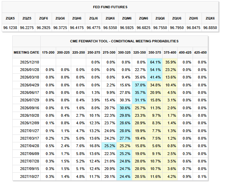Select the 37.0% probability cell
Viewport: 232px width, 184px height.
pos(140,85)
